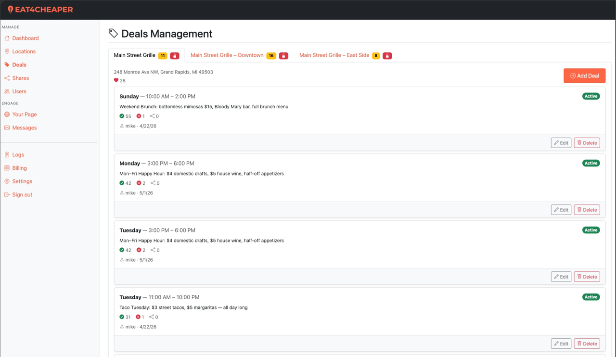Click the Shares icon in sidebar
Image resolution: width=616 pixels, height=357 pixels.
(7, 78)
